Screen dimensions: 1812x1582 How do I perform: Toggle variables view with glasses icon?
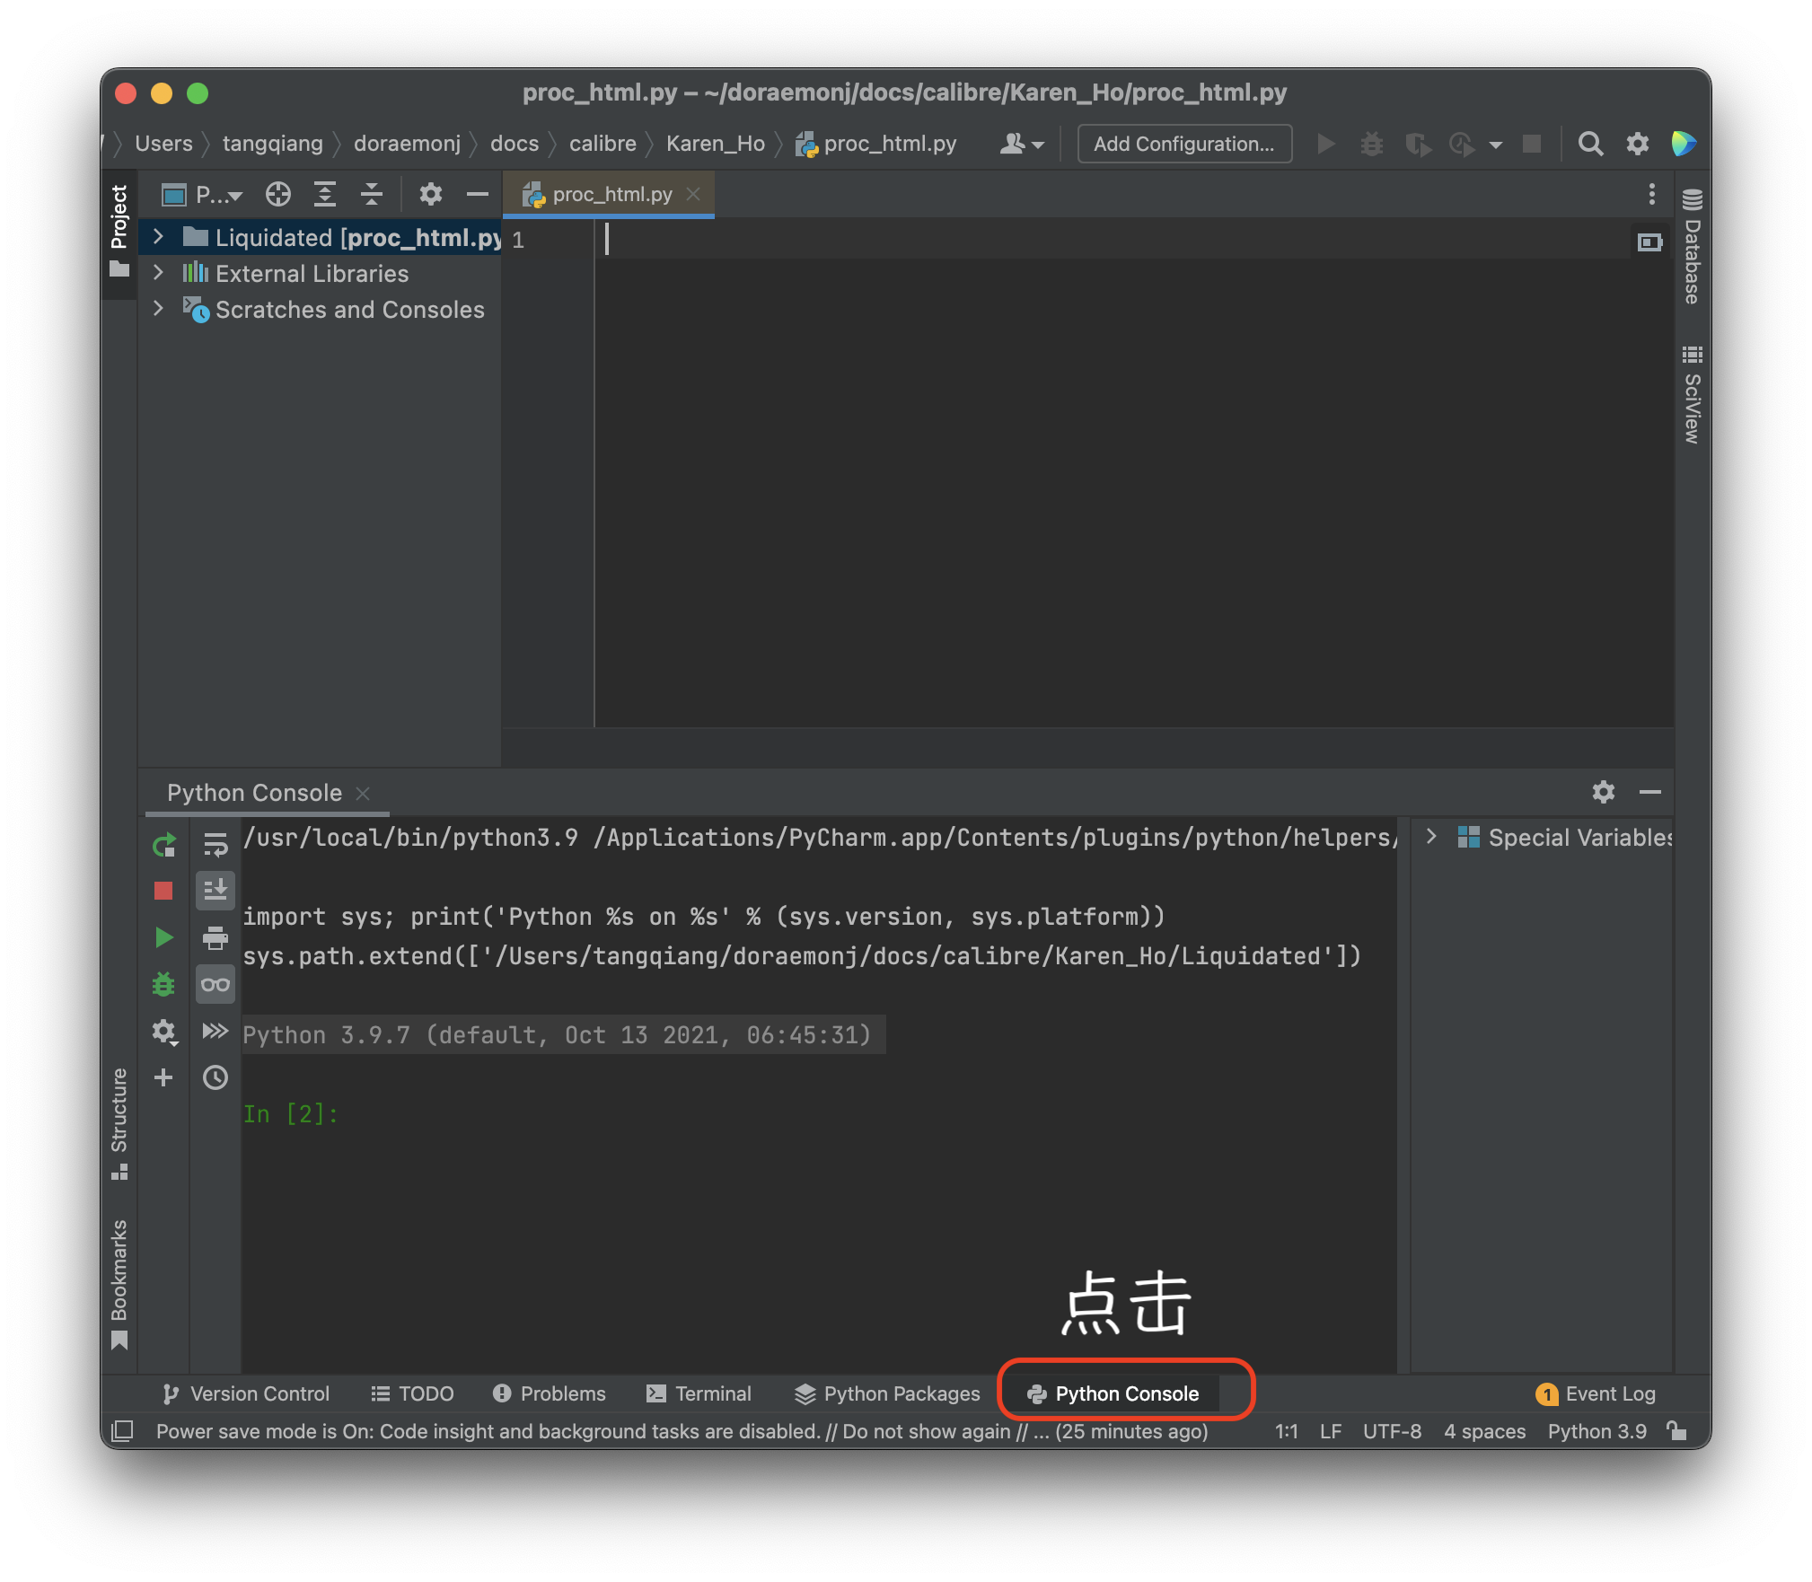pyautogui.click(x=216, y=984)
